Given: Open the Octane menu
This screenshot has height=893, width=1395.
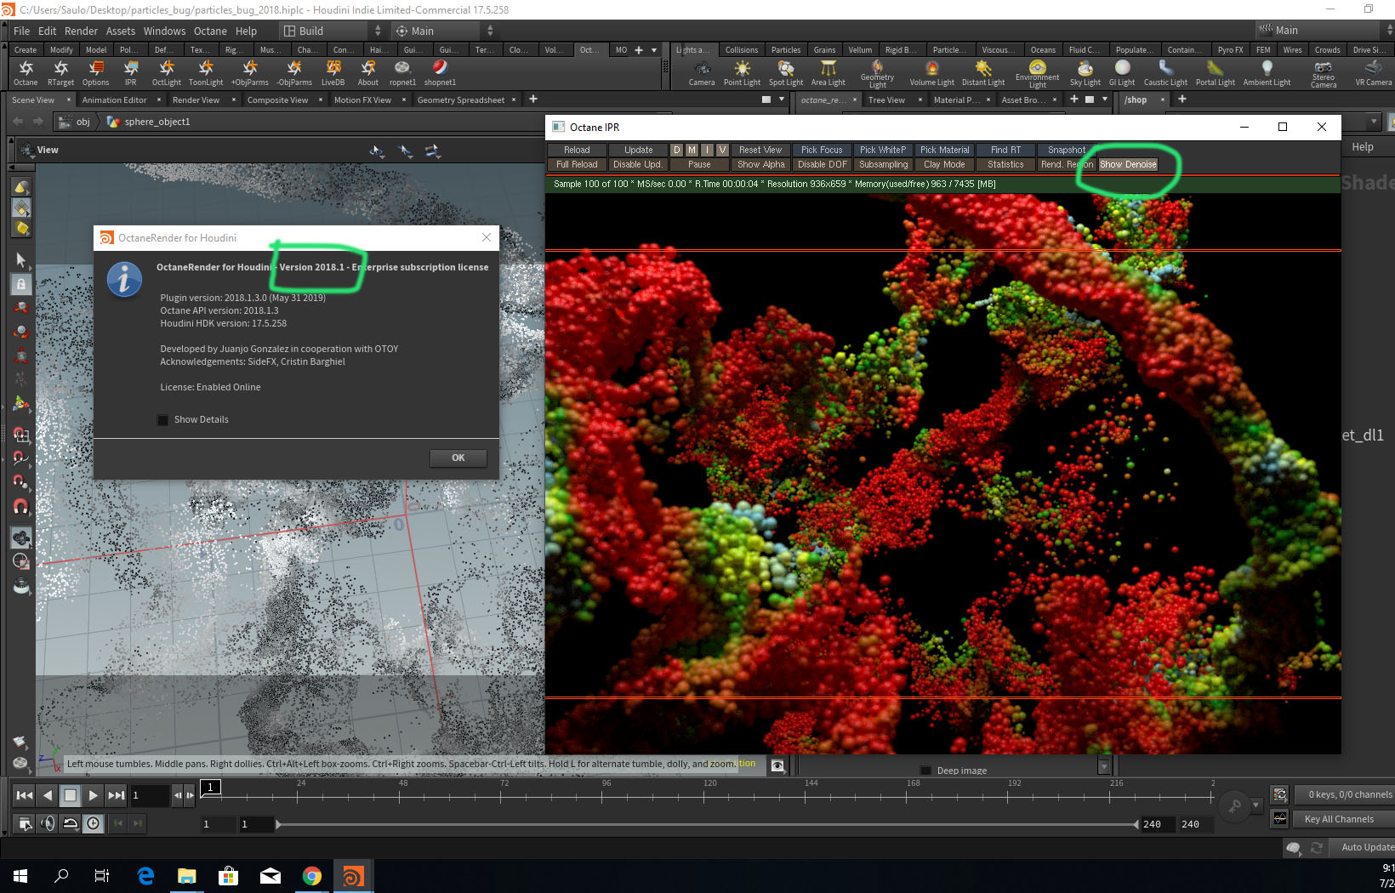Looking at the screenshot, I should 210,31.
